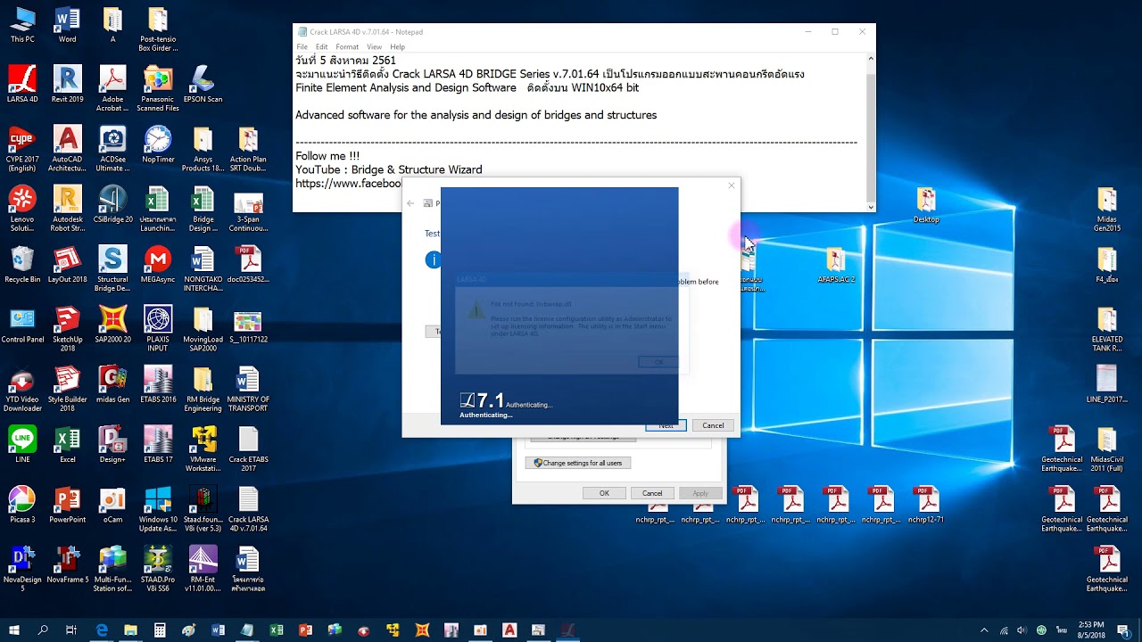Open Microsoft Edge from taskbar

(x=102, y=630)
